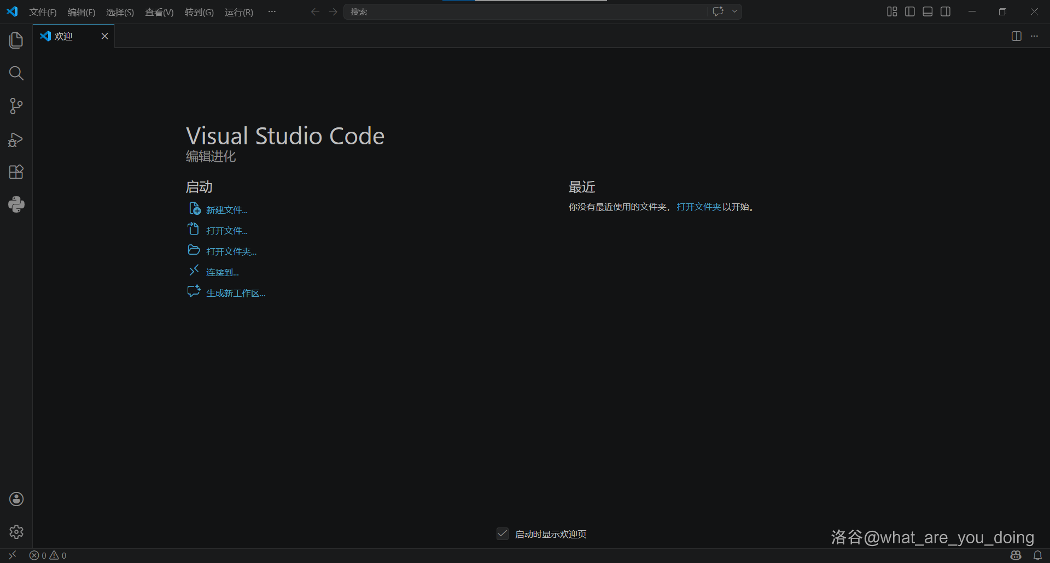Screen dimensions: 1050x563
Task: Close the 欢迎 tab
Action: 104,36
